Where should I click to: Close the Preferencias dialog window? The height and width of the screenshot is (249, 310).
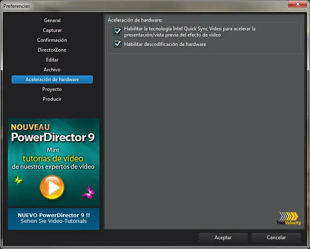click(x=298, y=4)
